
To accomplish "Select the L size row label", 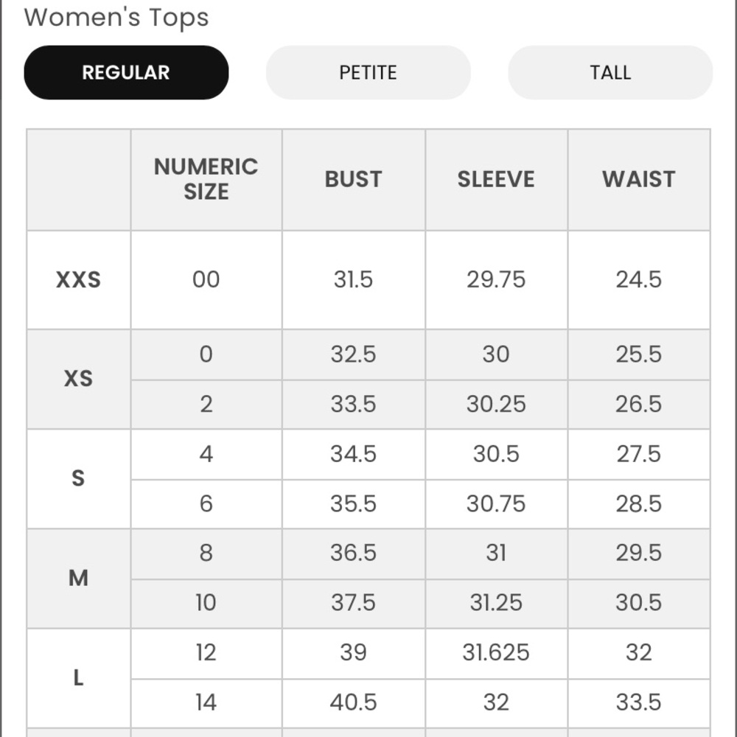I will [79, 678].
